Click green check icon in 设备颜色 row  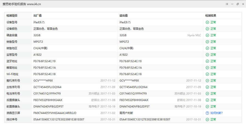[x=207, y=29]
